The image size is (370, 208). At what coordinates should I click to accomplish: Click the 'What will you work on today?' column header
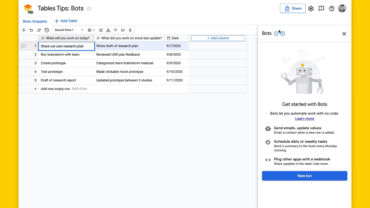(x=66, y=38)
